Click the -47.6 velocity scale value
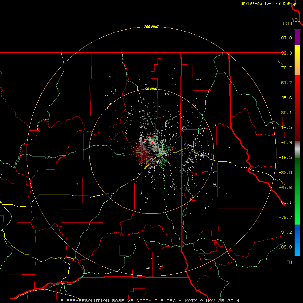Image resolution: width=303 pixels, height=303 pixels. pyautogui.click(x=285, y=188)
